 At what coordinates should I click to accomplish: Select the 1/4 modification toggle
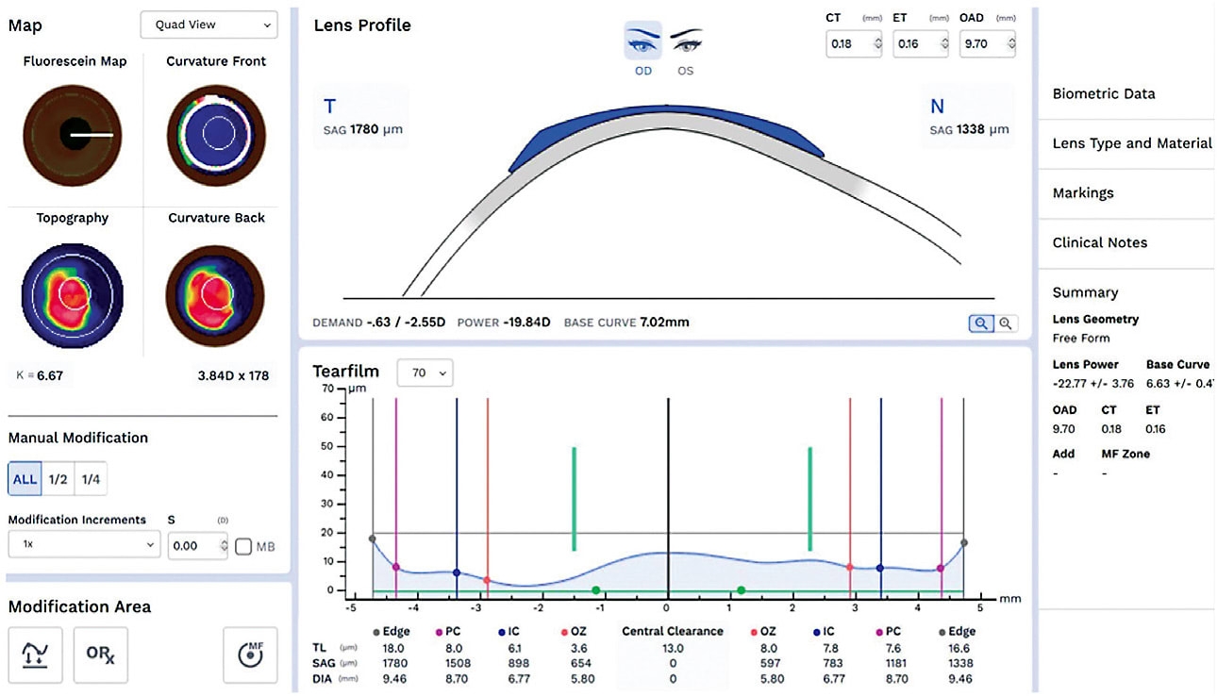pyautogui.click(x=91, y=479)
